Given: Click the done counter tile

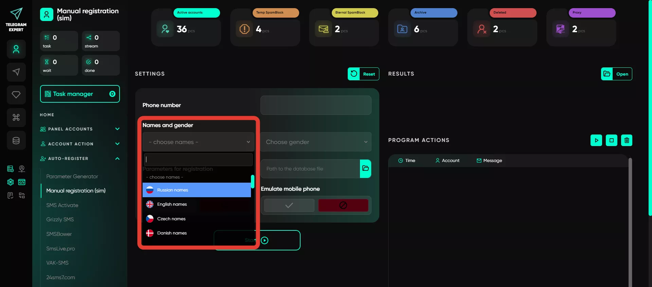Looking at the screenshot, I should pyautogui.click(x=101, y=65).
